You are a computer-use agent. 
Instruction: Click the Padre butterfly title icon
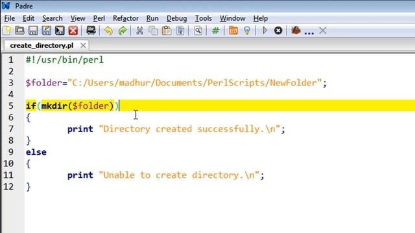(x=6, y=6)
